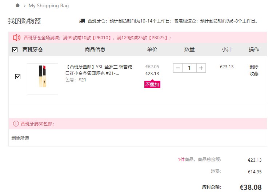Screen dimensions: 276x193
Task: Click the 不叠加 pink tag
Action: tap(152, 84)
